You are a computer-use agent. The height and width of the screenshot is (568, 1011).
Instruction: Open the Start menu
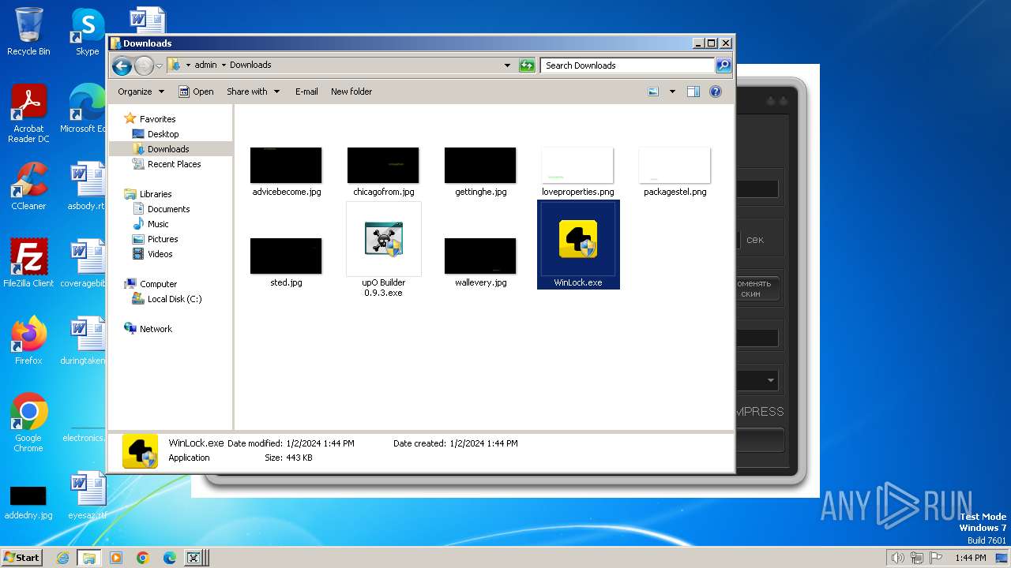[x=22, y=558]
